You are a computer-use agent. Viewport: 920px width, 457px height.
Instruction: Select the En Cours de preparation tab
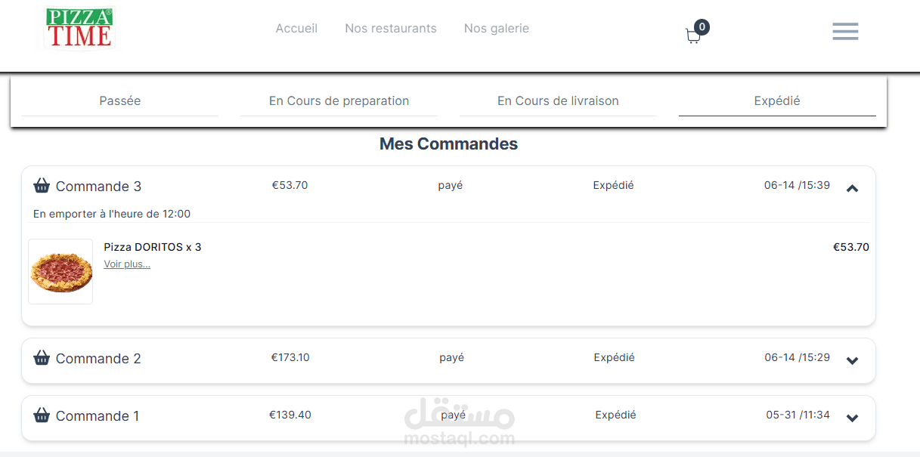coord(339,101)
